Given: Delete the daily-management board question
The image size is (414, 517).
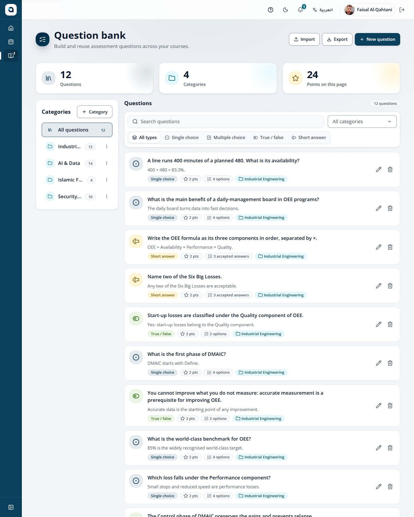Looking at the screenshot, I should tap(390, 208).
